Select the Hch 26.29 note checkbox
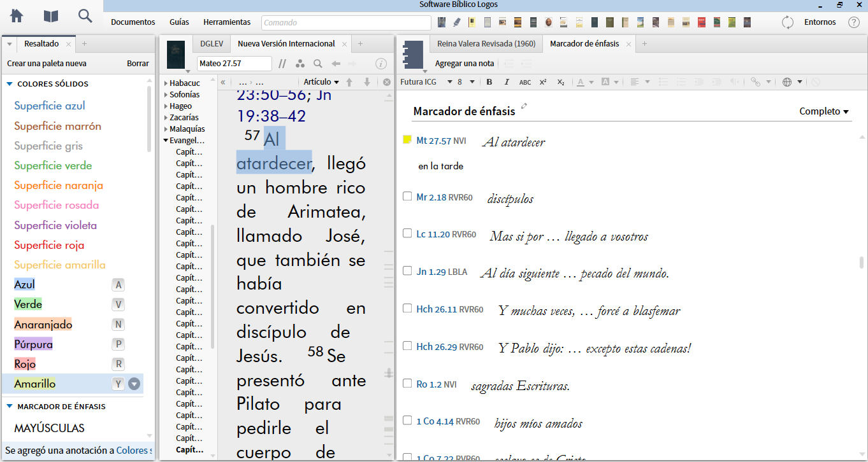The height and width of the screenshot is (462, 868). 407,346
